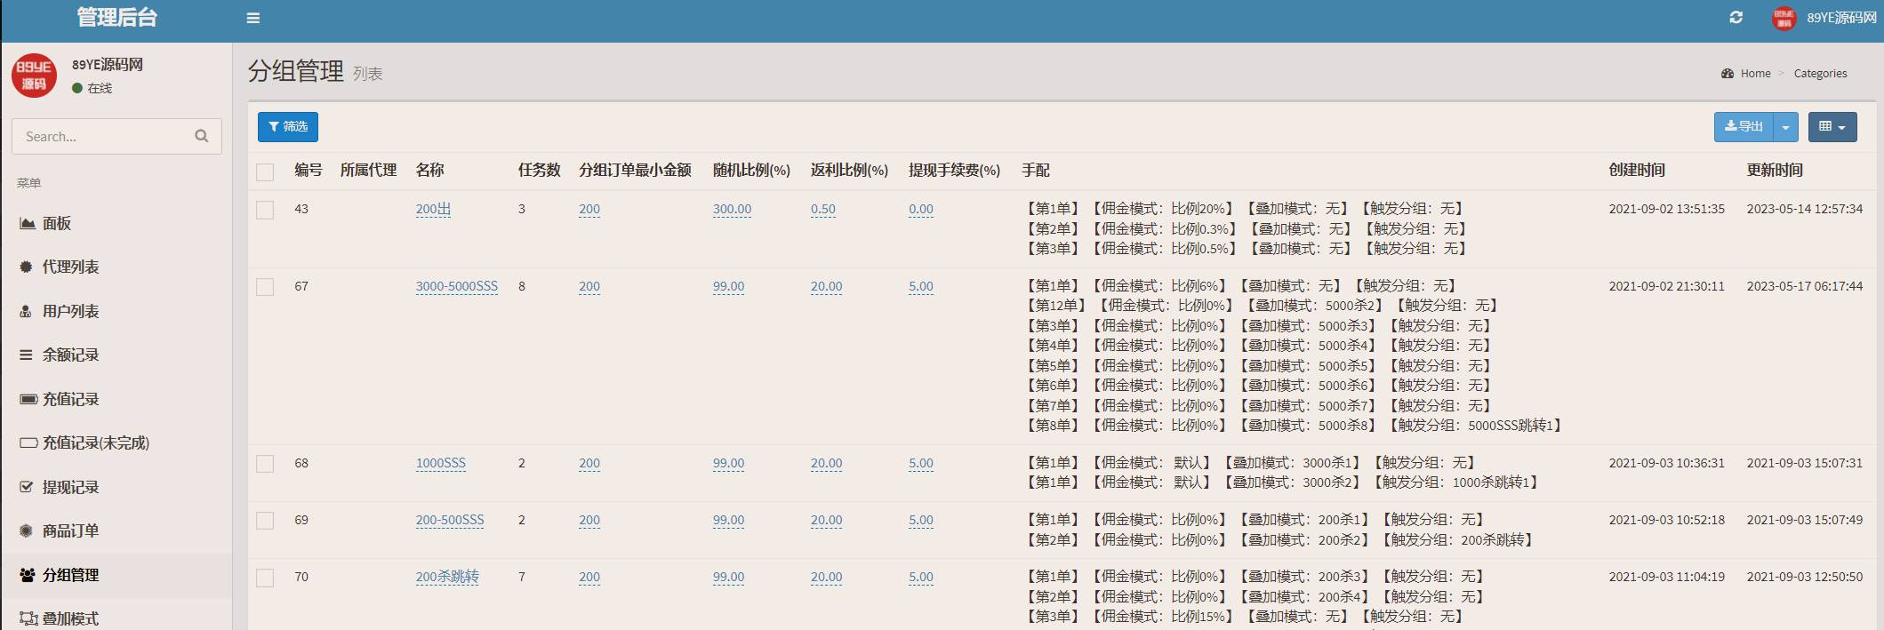Click the 筛选 filter button
This screenshot has width=1884, height=630.
288,127
